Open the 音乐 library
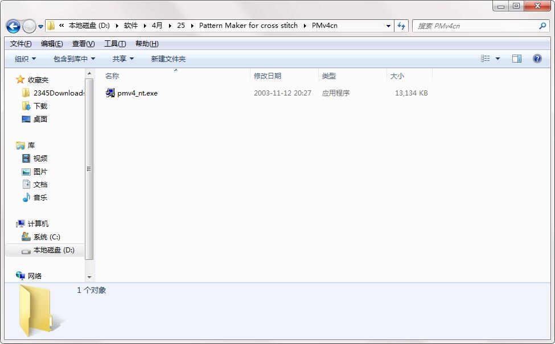This screenshot has width=555, height=344. coord(40,198)
